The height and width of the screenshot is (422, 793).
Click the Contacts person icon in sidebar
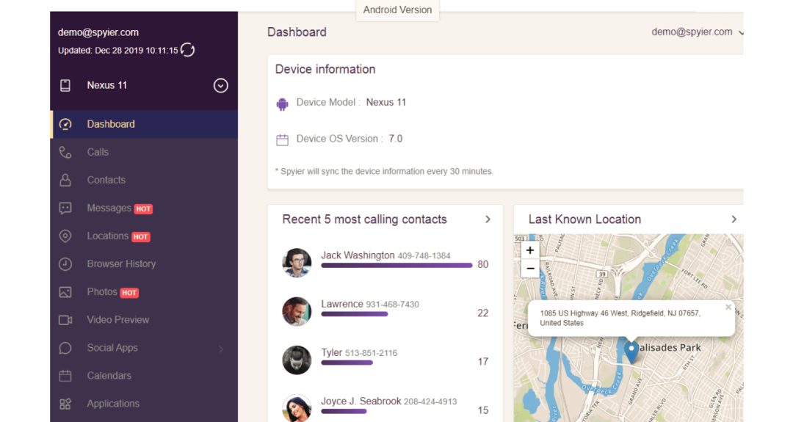pos(65,181)
